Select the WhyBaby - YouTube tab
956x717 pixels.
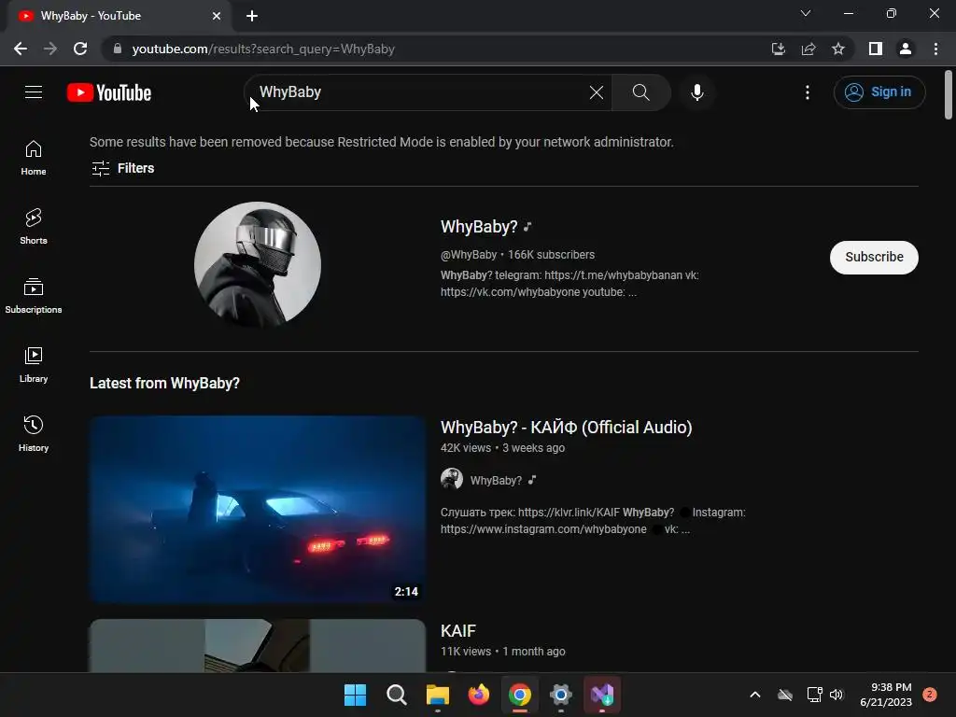(119, 16)
